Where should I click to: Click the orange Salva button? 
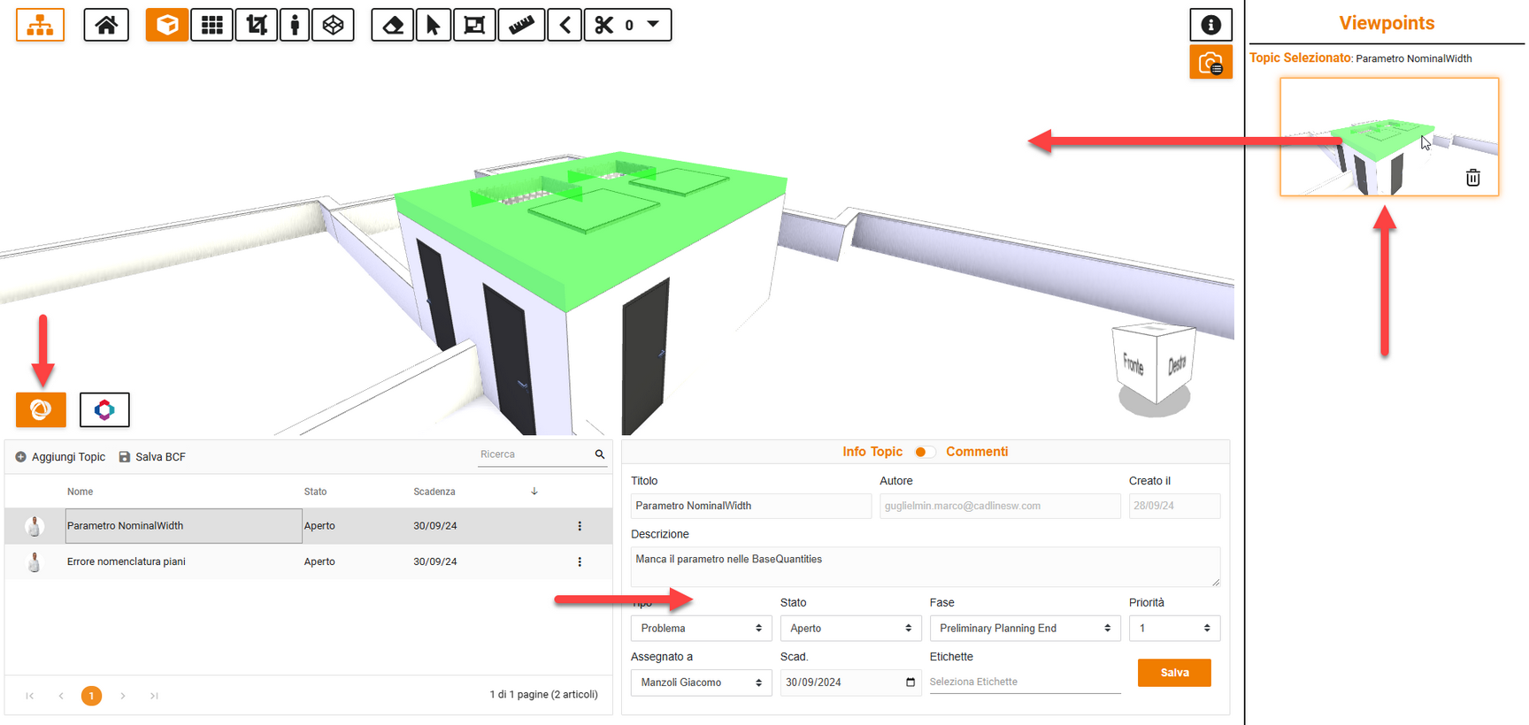tap(1174, 673)
